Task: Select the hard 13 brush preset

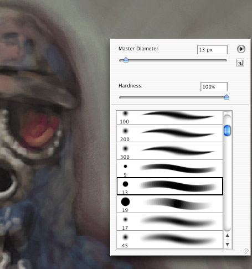Action: tap(170, 186)
